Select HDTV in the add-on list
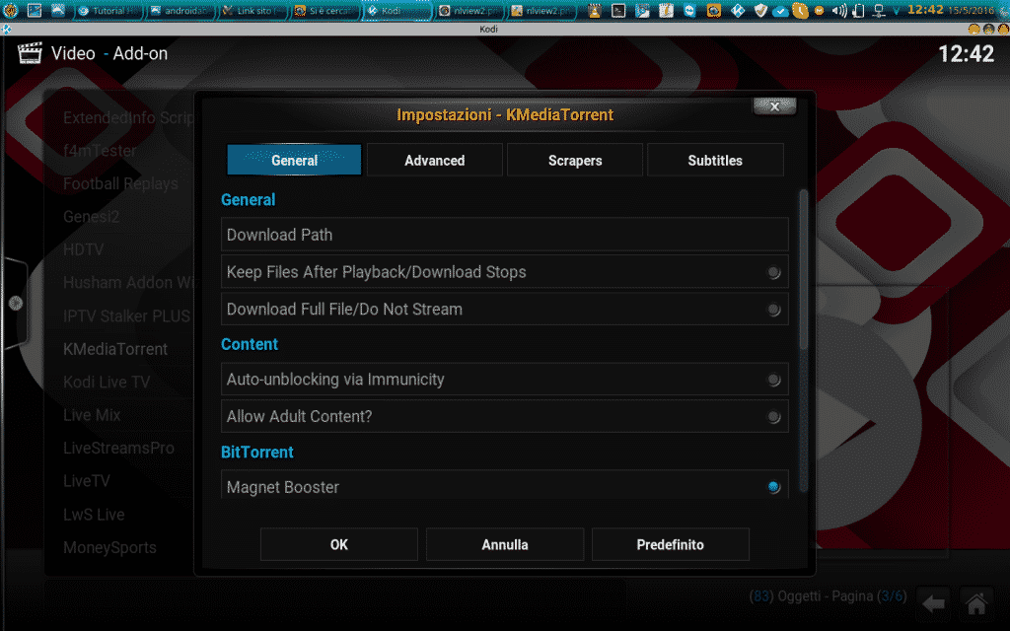Image resolution: width=1010 pixels, height=631 pixels. coord(83,249)
